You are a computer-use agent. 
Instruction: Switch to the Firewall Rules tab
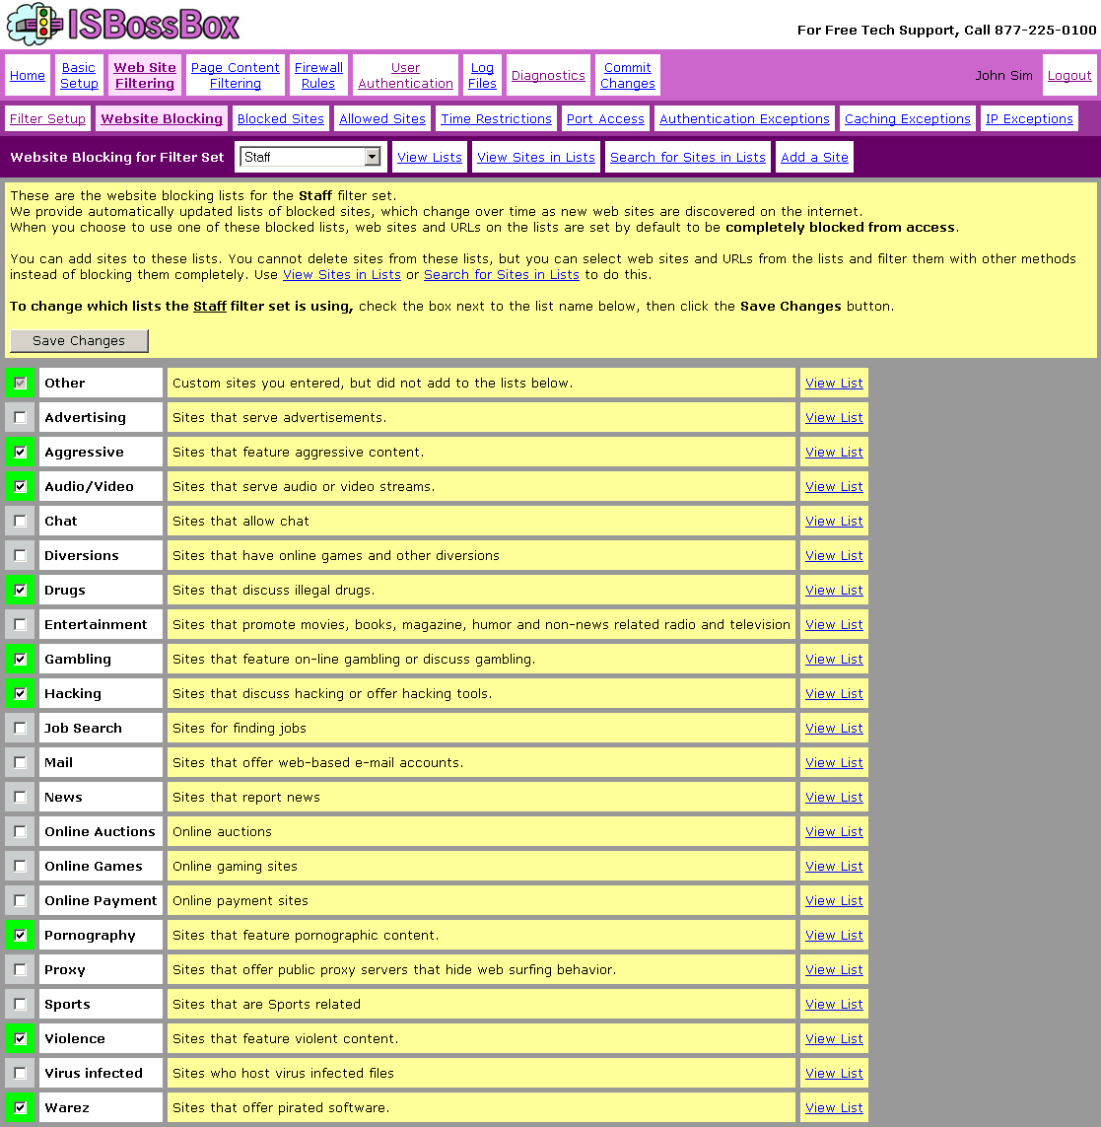coord(318,76)
